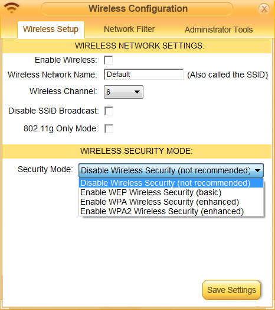
Task: Close the Wireless Configuration window
Action: point(264,9)
